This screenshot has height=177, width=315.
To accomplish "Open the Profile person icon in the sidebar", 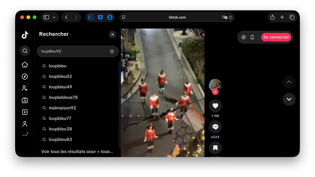I will click(x=25, y=124).
